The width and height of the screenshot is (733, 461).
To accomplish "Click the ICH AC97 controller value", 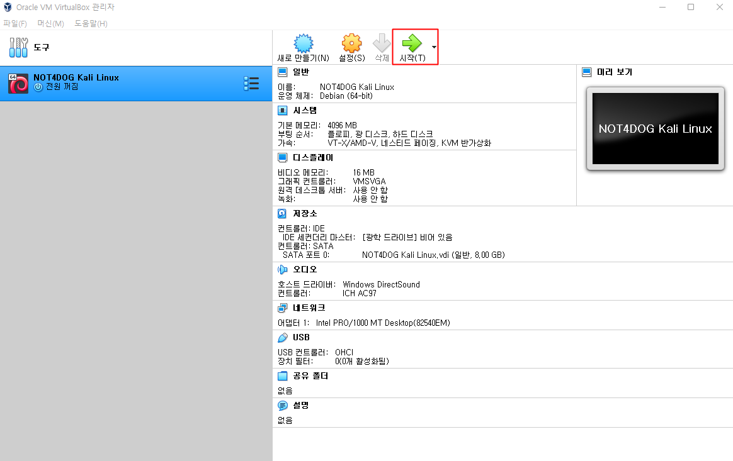I will click(359, 293).
